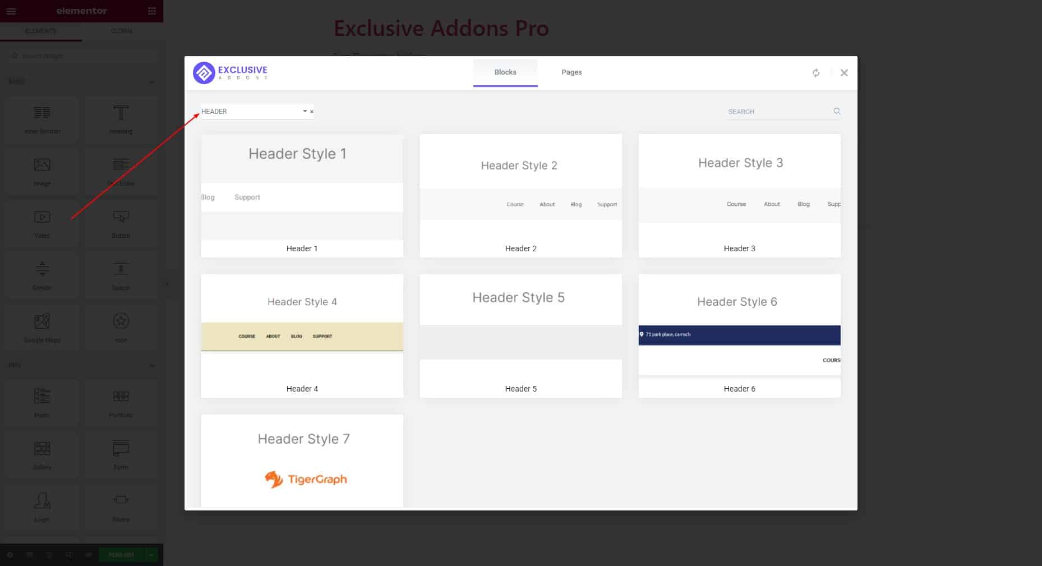Viewport: 1042px width, 566px height.
Task: Select the Divider widget icon
Action: click(42, 269)
